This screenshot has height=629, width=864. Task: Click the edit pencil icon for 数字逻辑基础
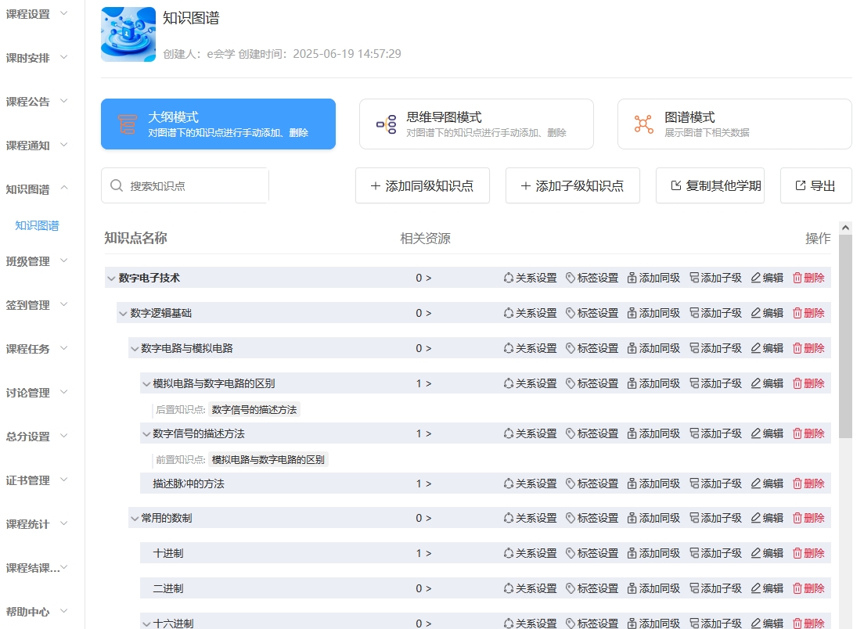point(756,313)
